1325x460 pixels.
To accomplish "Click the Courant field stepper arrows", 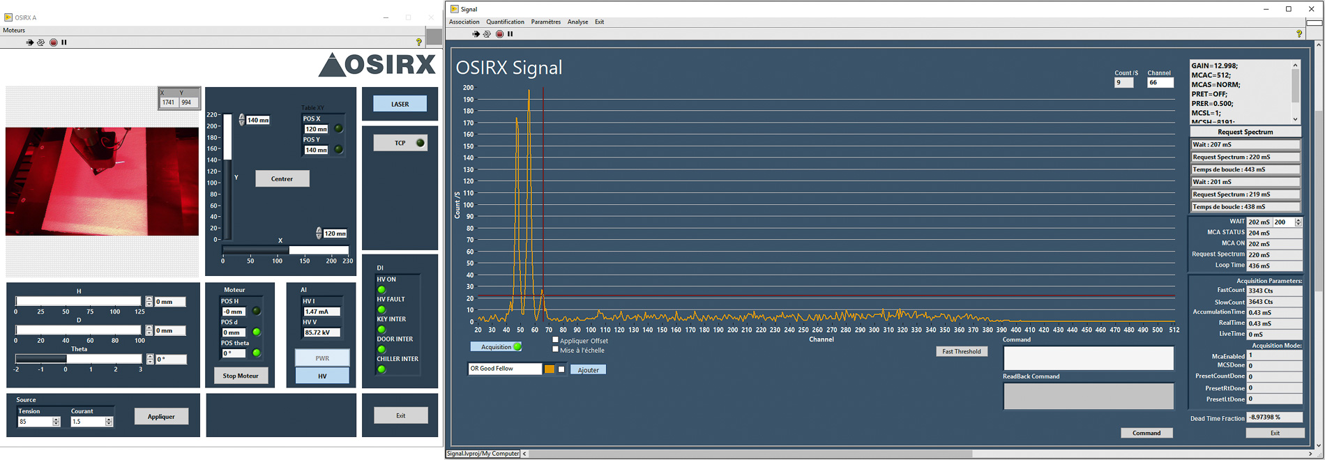I will [x=109, y=422].
